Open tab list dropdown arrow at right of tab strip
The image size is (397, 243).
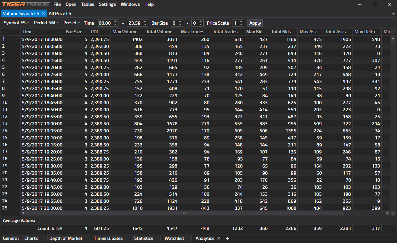pyautogui.click(x=393, y=14)
